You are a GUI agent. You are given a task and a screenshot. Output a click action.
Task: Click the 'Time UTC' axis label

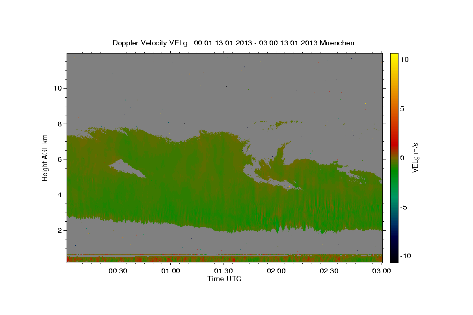(x=224, y=279)
